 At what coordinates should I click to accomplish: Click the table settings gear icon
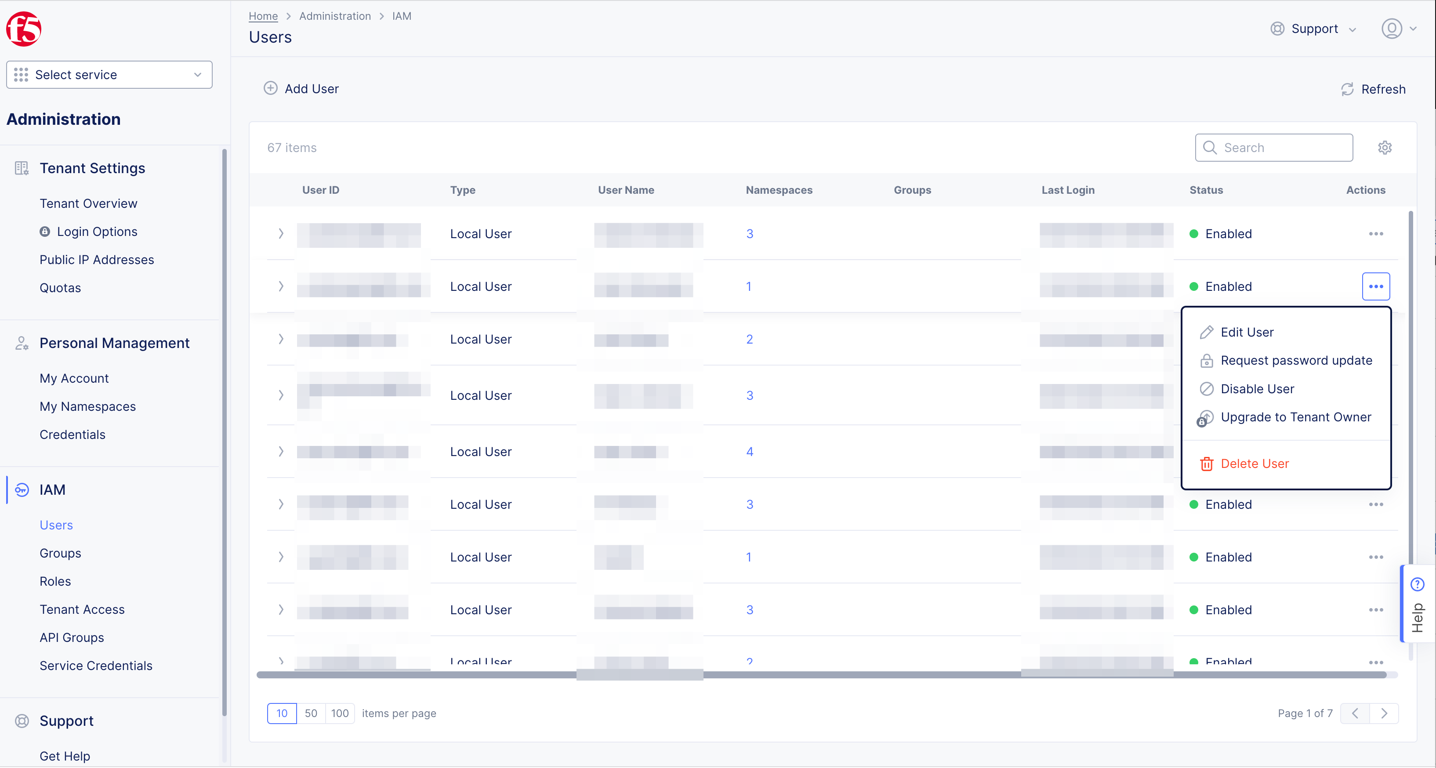1385,148
